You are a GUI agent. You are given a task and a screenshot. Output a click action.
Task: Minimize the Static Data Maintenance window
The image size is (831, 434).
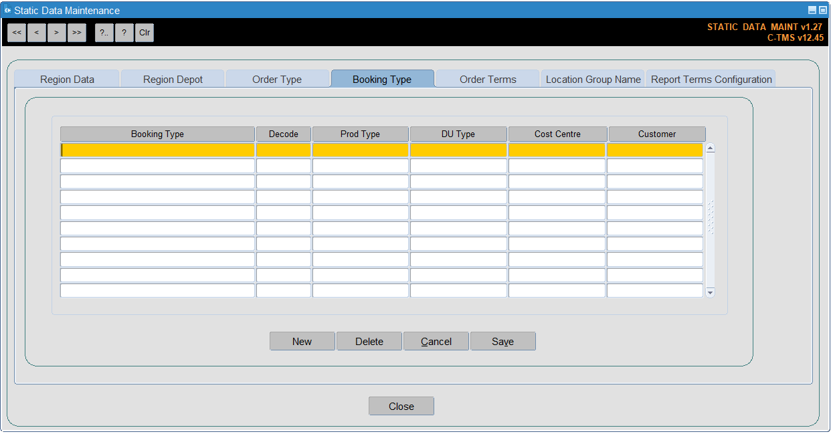(x=812, y=10)
